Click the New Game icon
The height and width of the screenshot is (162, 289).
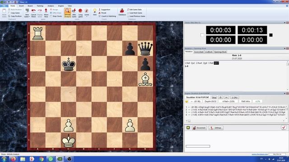point(27,11)
